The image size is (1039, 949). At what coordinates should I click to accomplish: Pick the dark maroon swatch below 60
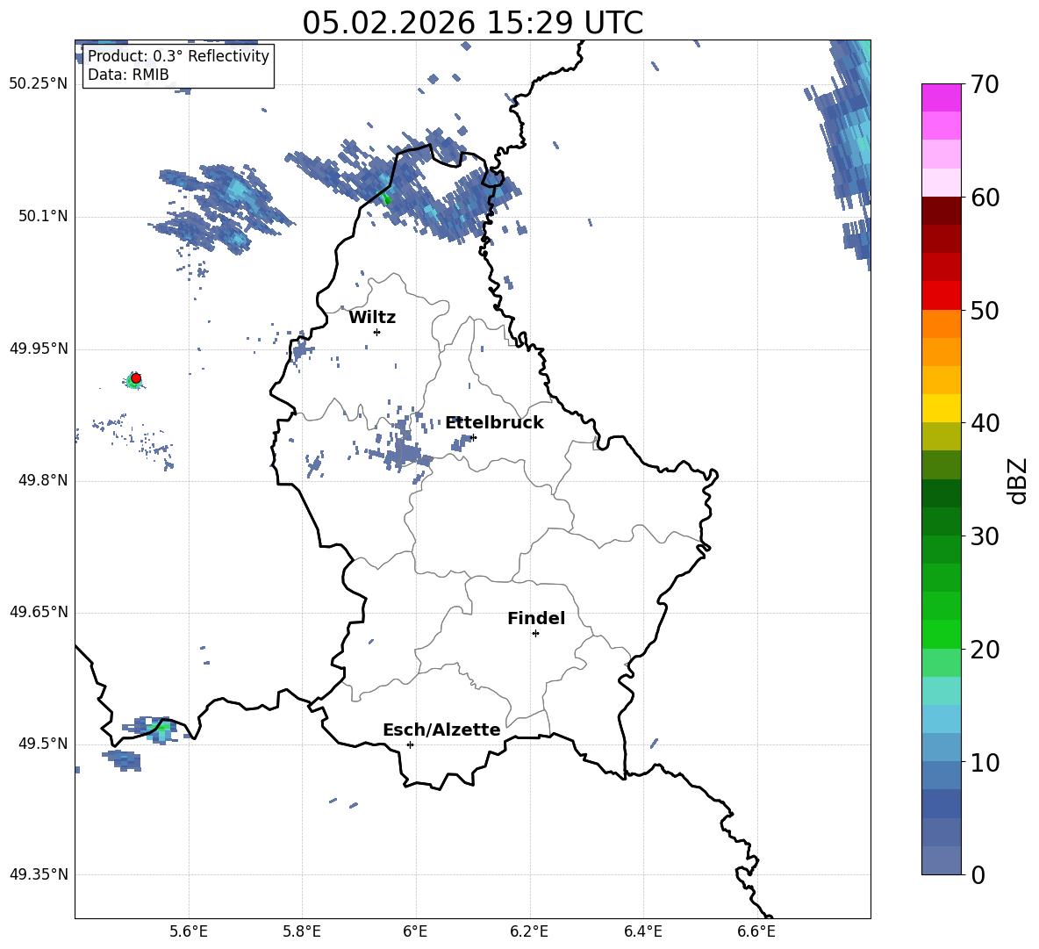tap(941, 211)
